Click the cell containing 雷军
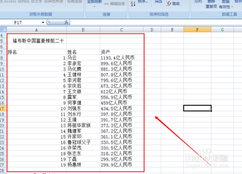 pyautogui.click(x=83, y=97)
